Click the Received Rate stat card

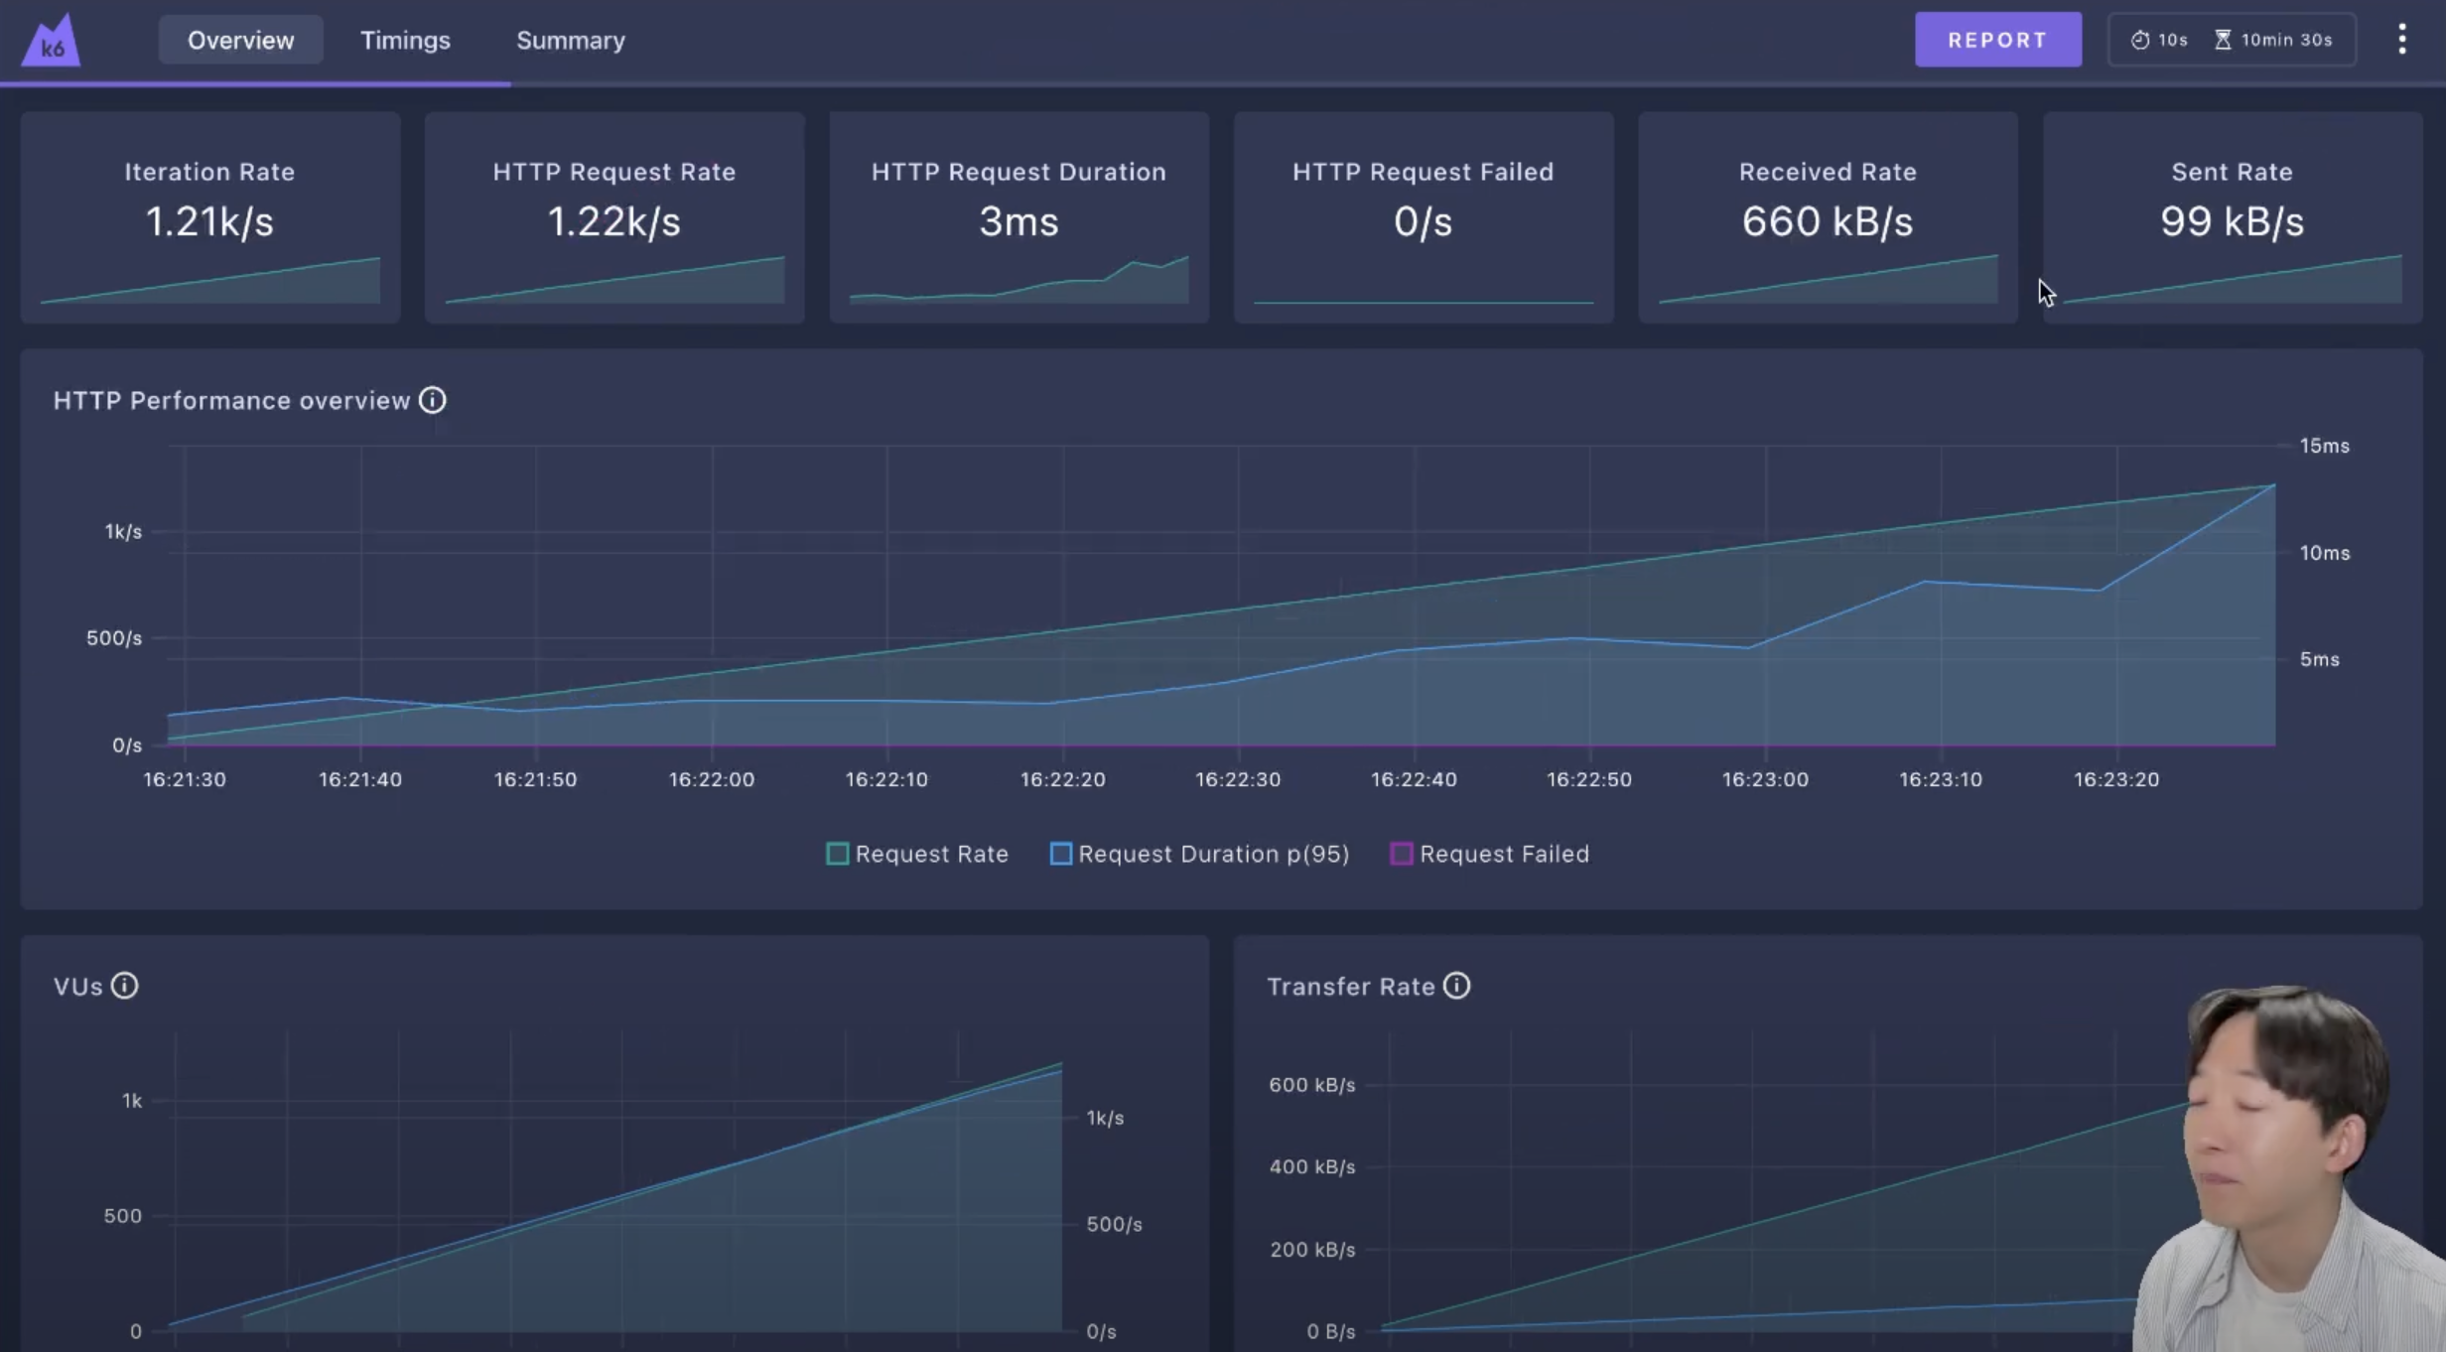1827,217
